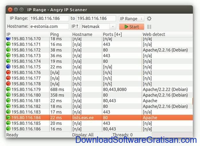This screenshot has height=146, width=200.
Task: Click blue status icon for 195.80.116.170
Action: (x=8, y=39)
